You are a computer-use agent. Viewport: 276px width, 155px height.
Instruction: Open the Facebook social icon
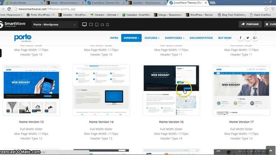click(241, 38)
